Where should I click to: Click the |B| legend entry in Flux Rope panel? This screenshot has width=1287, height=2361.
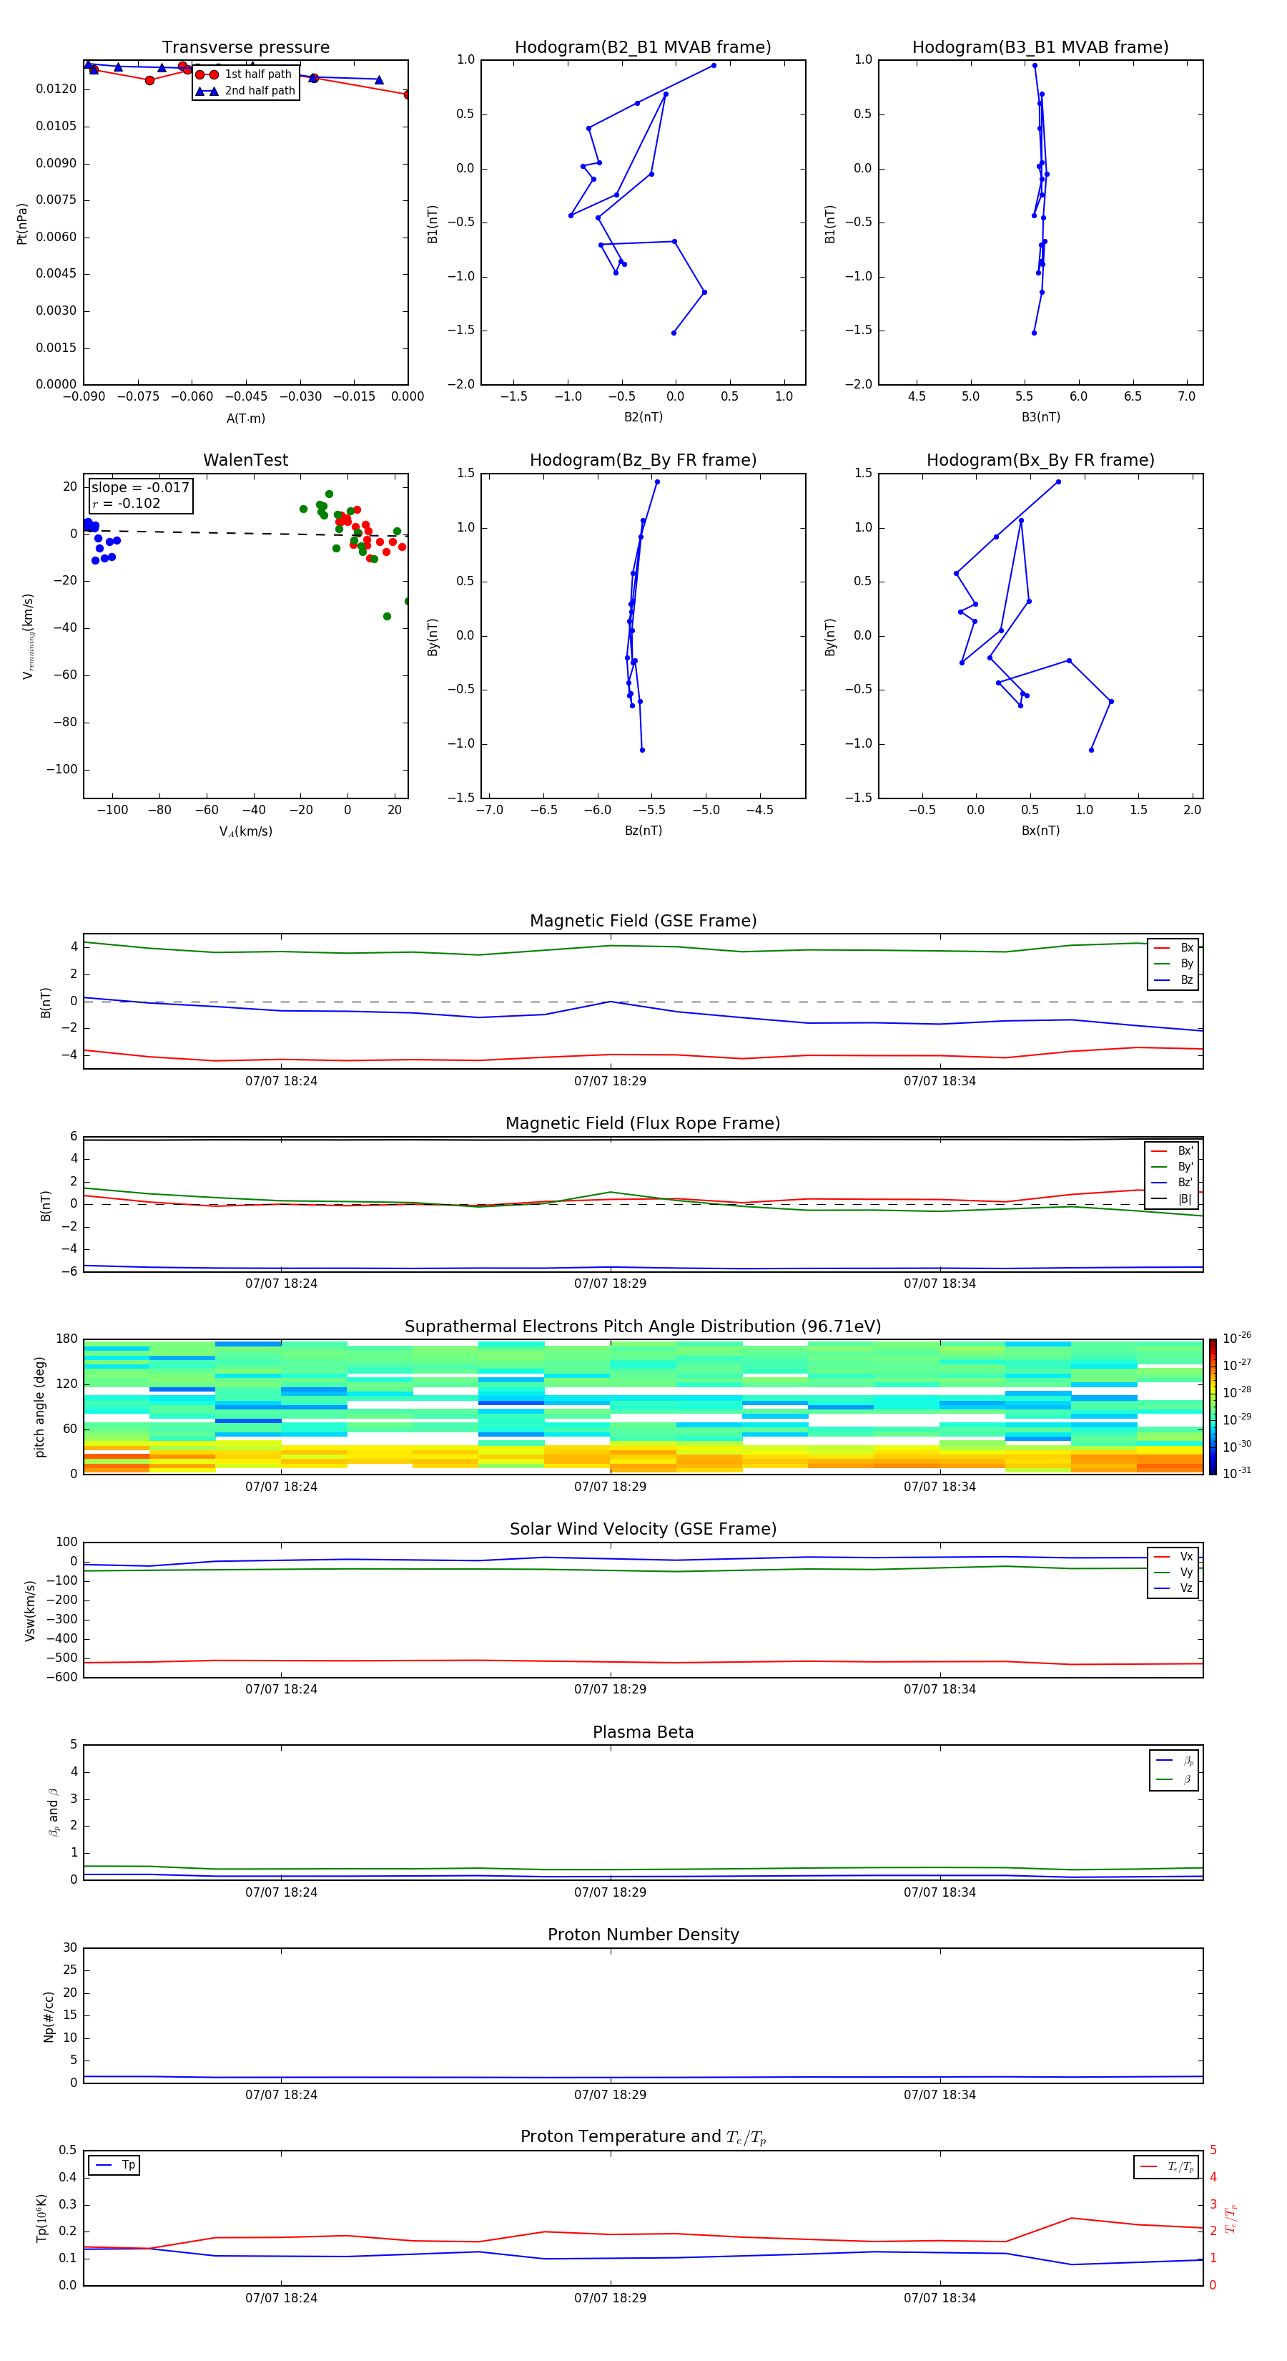[x=1172, y=1199]
